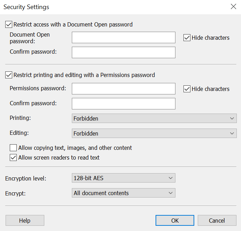The height and width of the screenshot is (231, 241).
Task: Click the Printing dropdown chevron arrow
Action: [232, 118]
